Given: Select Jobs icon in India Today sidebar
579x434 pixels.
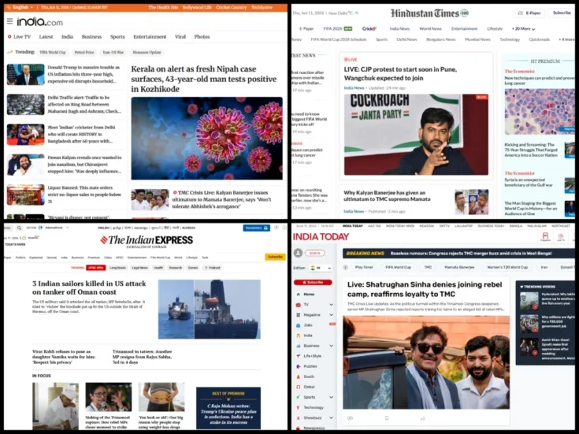Looking at the screenshot, I should click(x=299, y=325).
